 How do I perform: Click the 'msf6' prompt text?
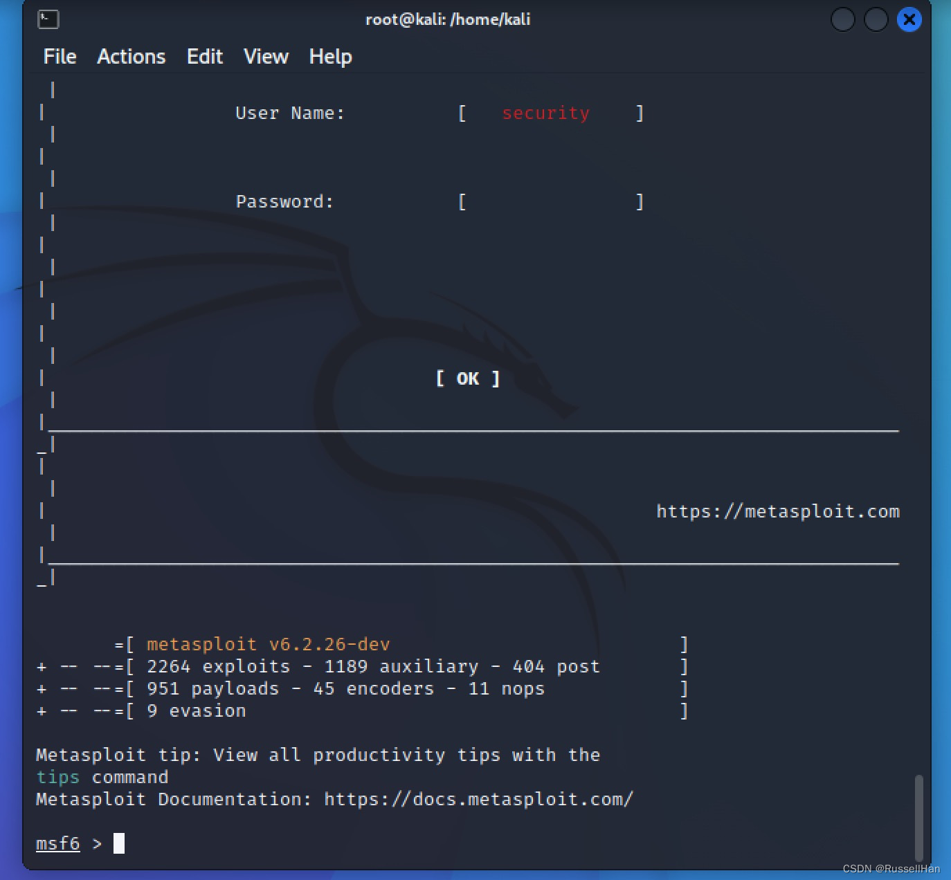coord(58,843)
